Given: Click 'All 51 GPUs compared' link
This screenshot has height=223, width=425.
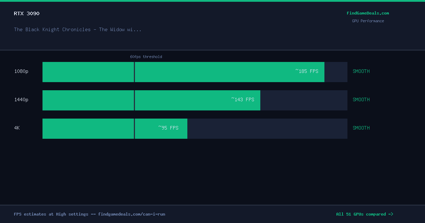Looking at the screenshot, I should 364,214.
